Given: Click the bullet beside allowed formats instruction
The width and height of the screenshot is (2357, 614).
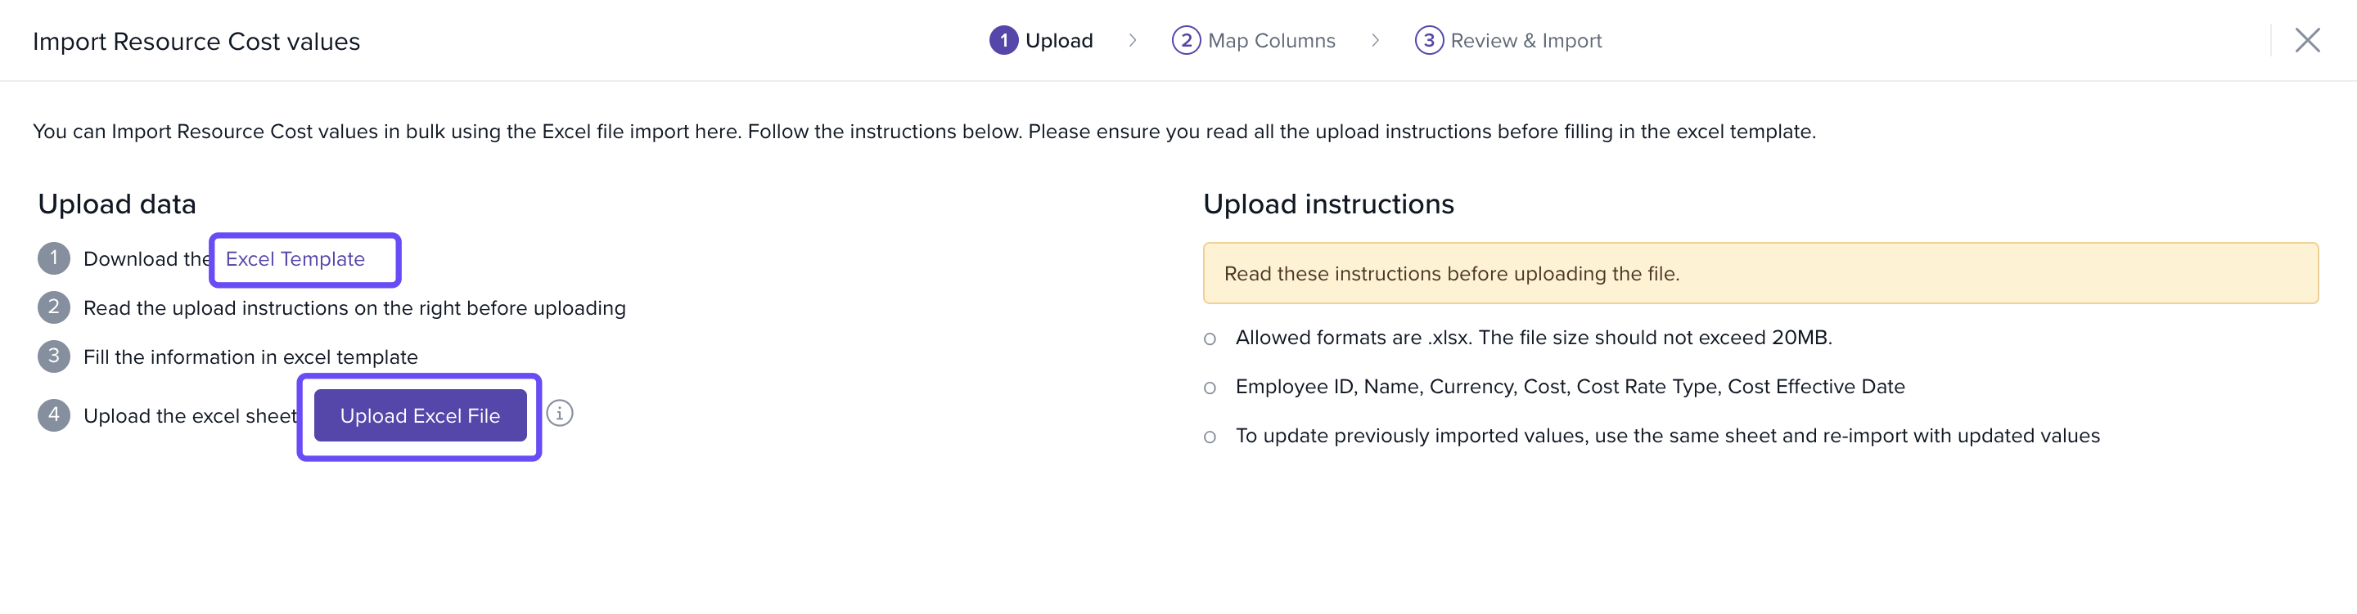Looking at the screenshot, I should tap(1210, 339).
